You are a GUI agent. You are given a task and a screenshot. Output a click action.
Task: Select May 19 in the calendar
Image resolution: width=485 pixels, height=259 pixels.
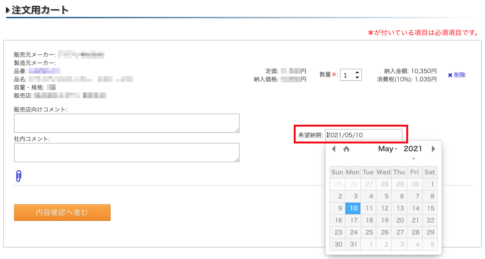click(x=384, y=220)
